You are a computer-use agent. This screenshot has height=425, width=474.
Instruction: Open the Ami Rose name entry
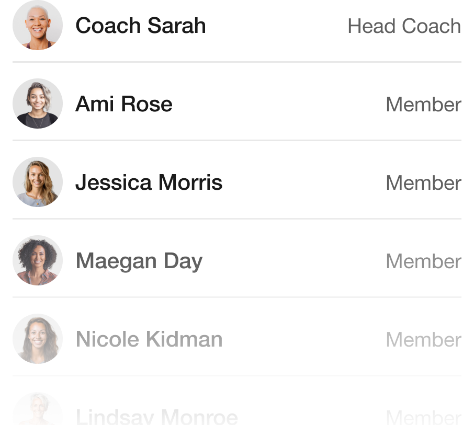pos(124,104)
